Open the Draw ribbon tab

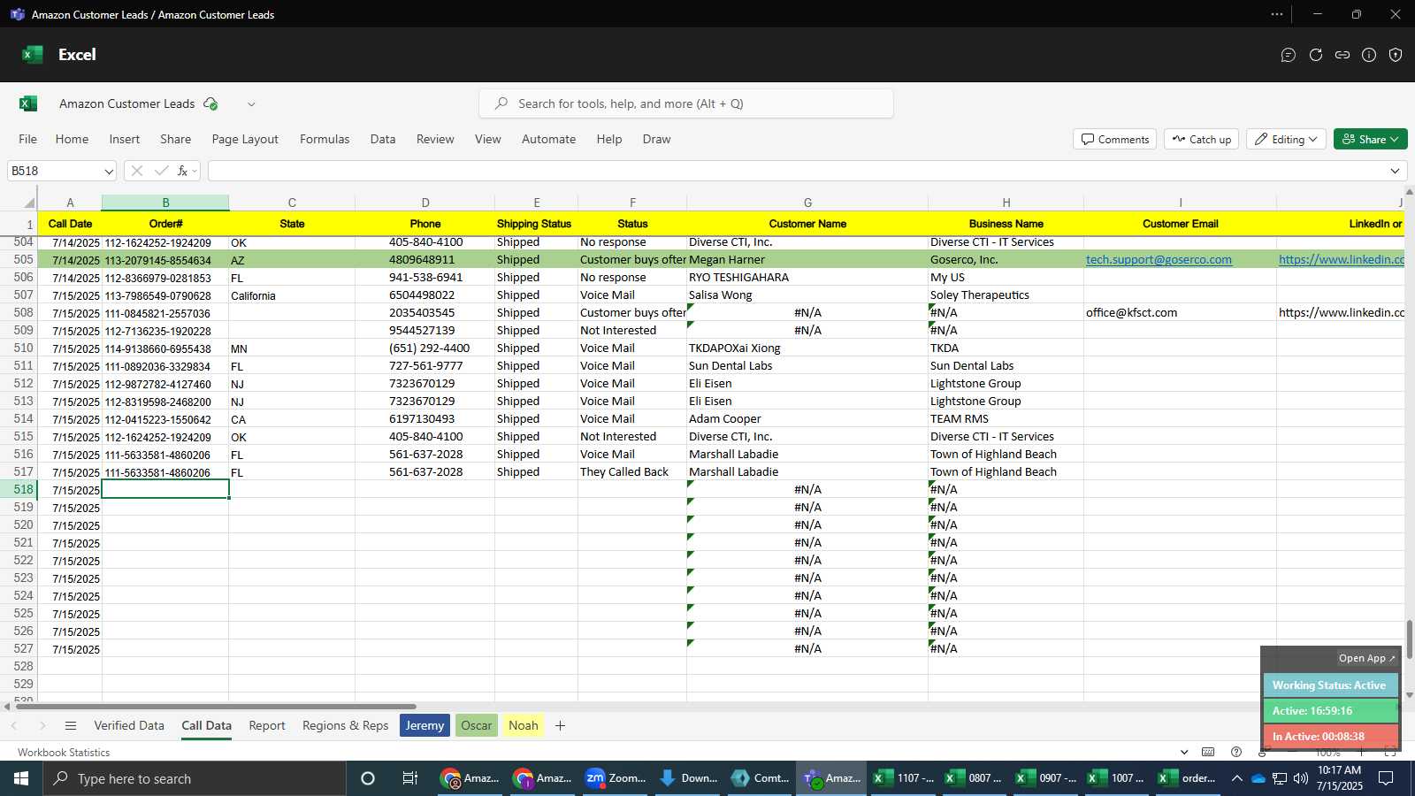click(x=656, y=139)
